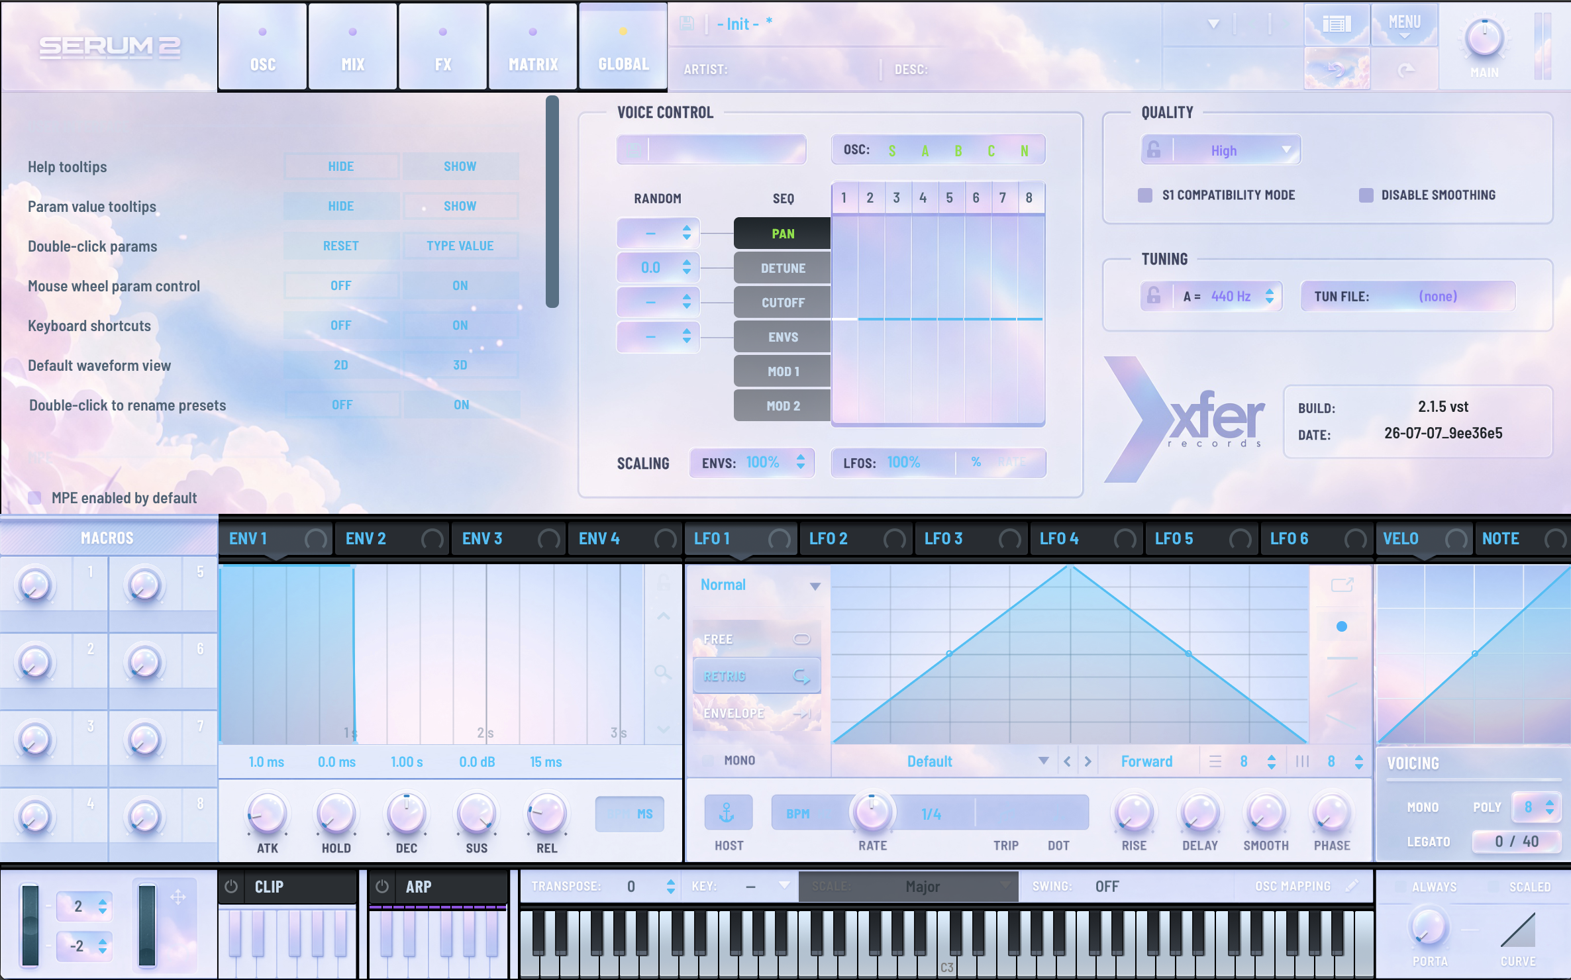Click the OSC MAPPING pencil icon
This screenshot has height=980, width=1571.
click(1352, 885)
